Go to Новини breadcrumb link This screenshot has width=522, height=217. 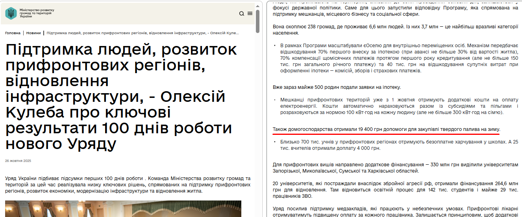click(x=33, y=33)
